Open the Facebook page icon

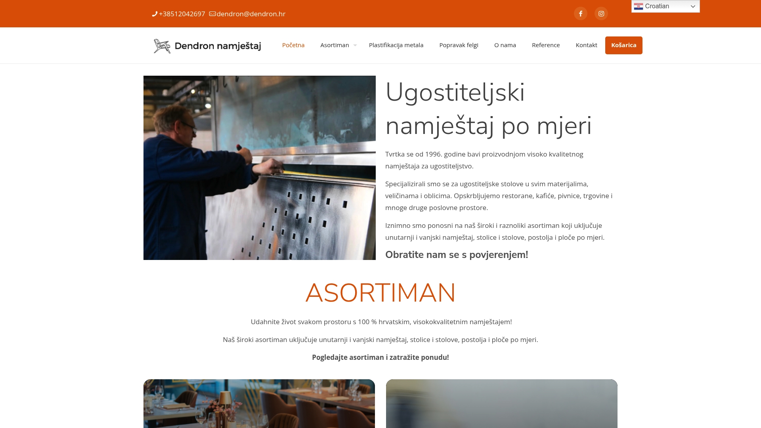pos(580,13)
